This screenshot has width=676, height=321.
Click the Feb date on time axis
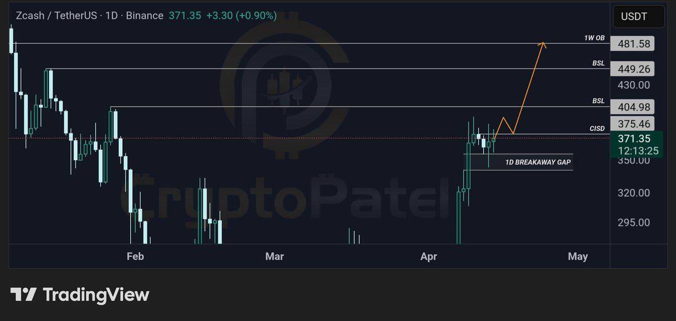(x=135, y=256)
